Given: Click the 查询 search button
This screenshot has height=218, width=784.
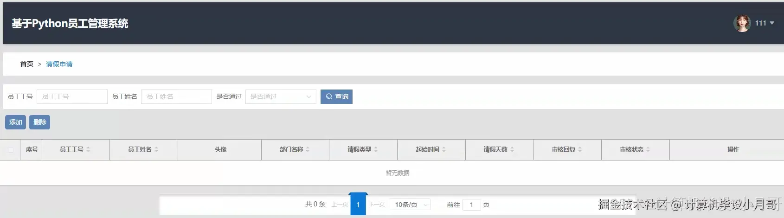Looking at the screenshot, I should [x=336, y=96].
